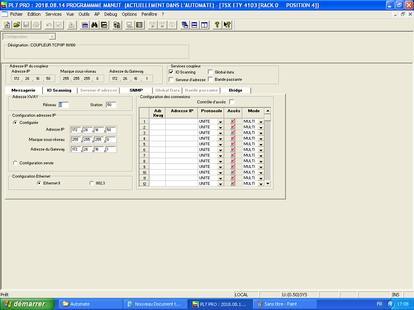Uncheck the IO Scanning service checkbox

pos(171,72)
